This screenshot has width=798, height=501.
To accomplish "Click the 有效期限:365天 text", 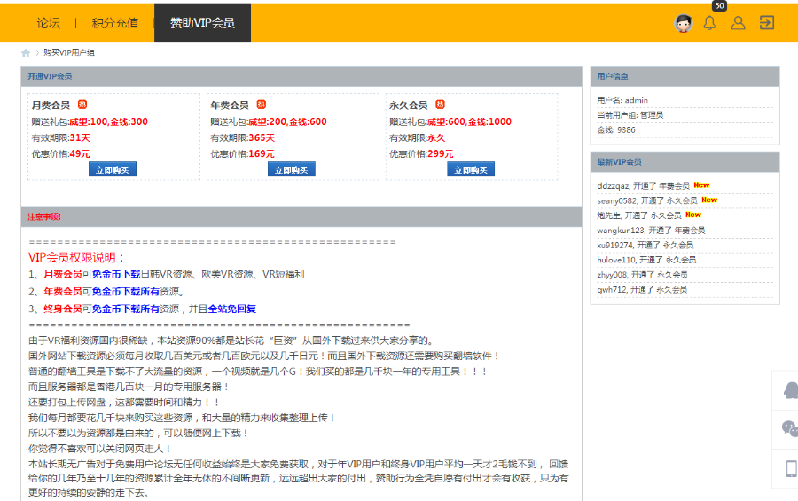I will pyautogui.click(x=242, y=138).
